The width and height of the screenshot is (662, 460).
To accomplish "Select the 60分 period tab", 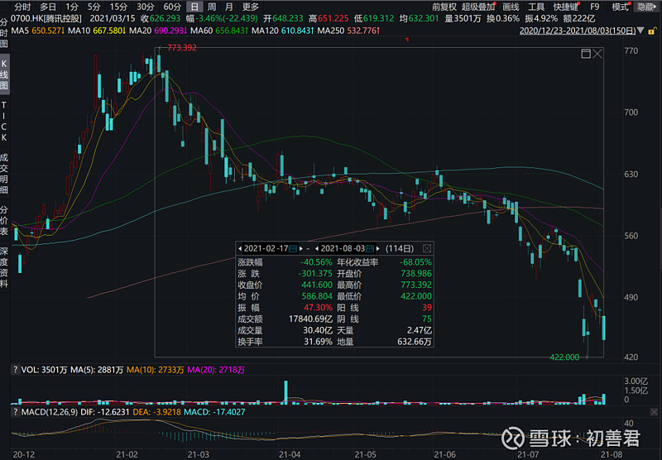I will tap(172, 7).
